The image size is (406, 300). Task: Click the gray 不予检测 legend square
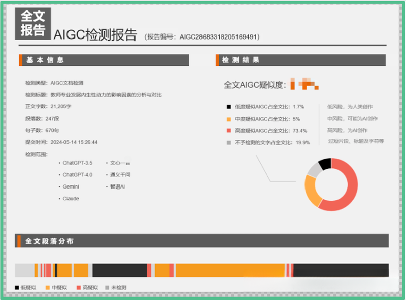(x=229, y=142)
